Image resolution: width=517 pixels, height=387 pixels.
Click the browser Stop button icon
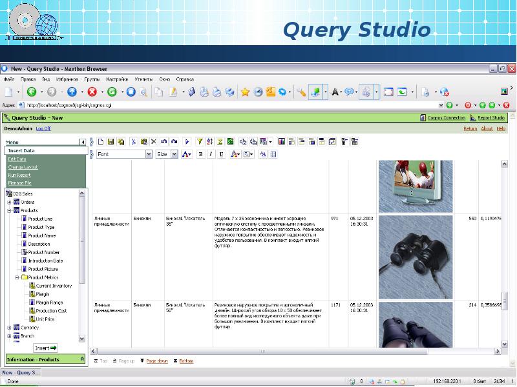92,92
